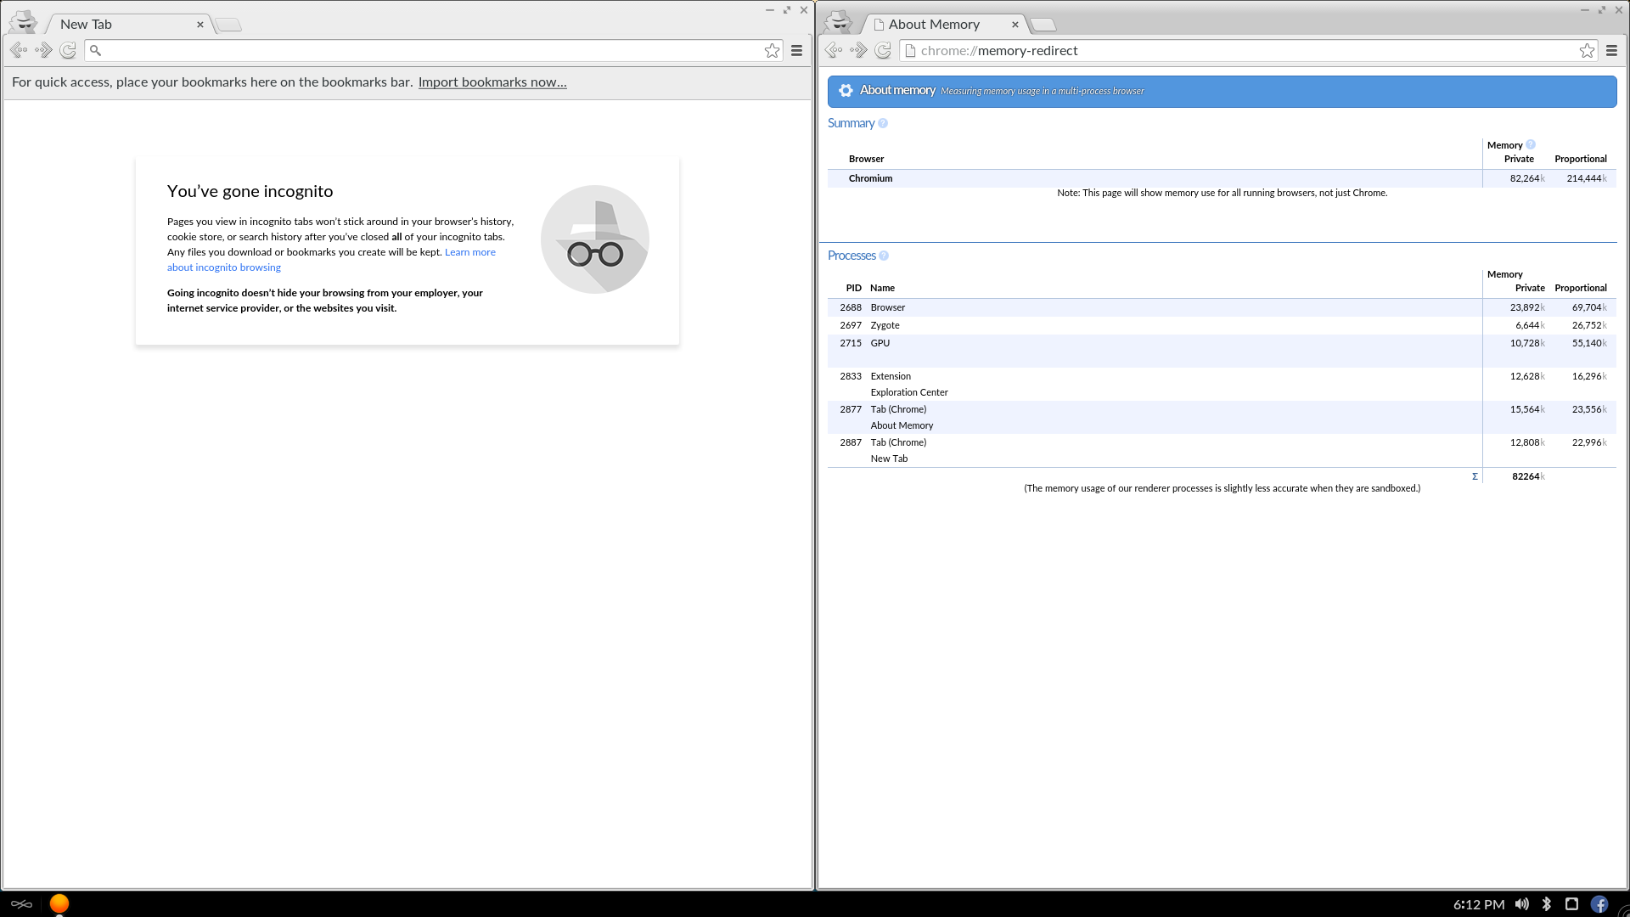The height and width of the screenshot is (917, 1630).
Task: Click search magnifier icon in New Tab omnibox
Action: point(96,50)
